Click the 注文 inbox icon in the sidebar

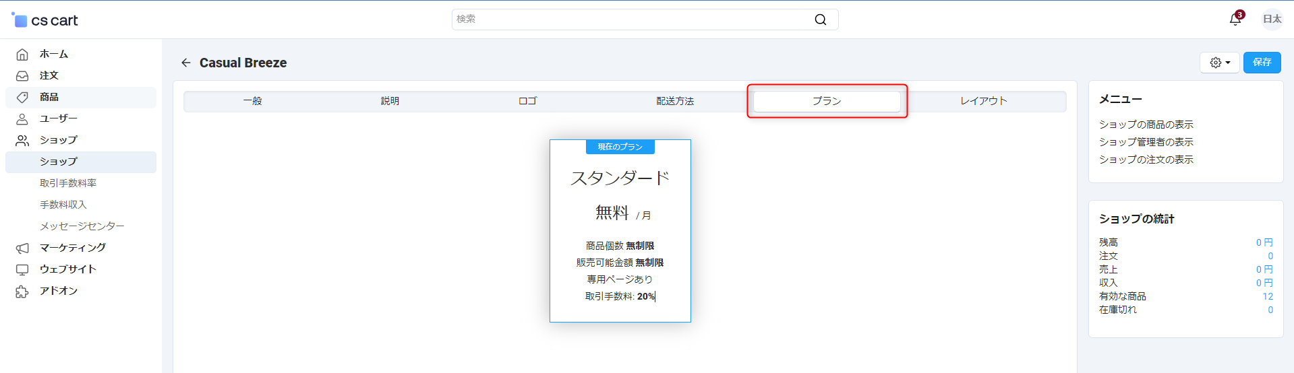click(22, 75)
